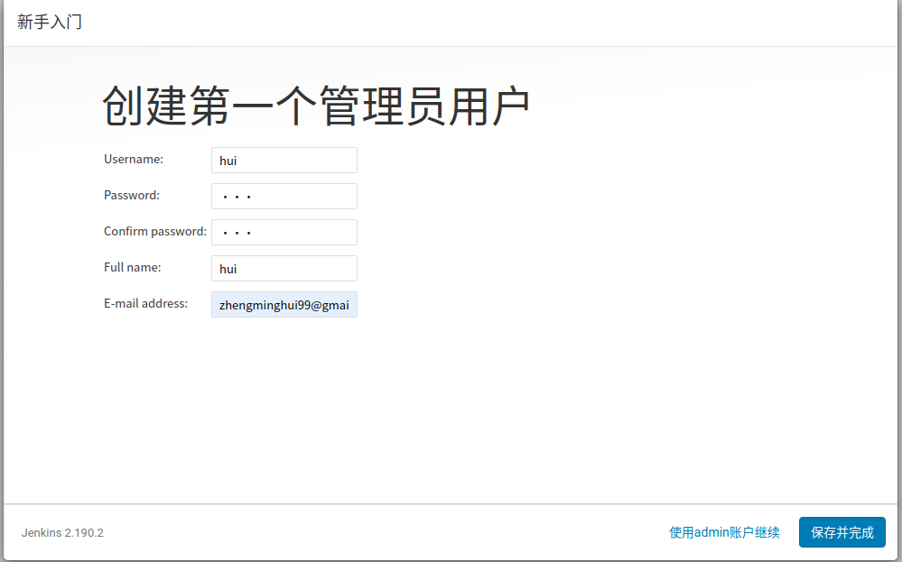Screen dimensions: 902x562
Task: Click the Confirm password: label
Action: pos(154,231)
